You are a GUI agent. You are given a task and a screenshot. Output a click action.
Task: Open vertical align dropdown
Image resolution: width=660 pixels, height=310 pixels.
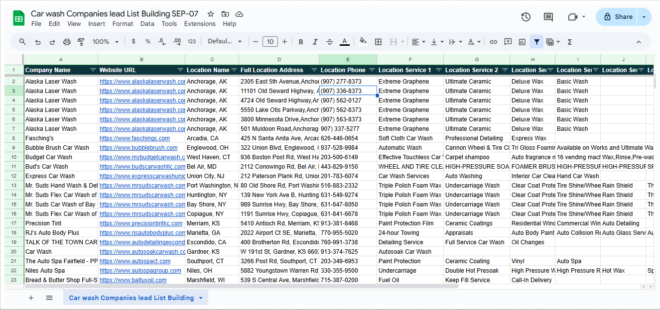pyautogui.click(x=437, y=42)
